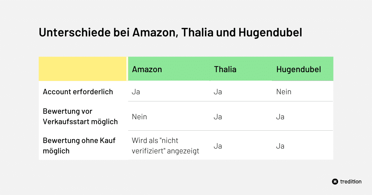Image resolution: width=372 pixels, height=195 pixels.
Task: Click the tredition logo icon
Action: (335, 182)
